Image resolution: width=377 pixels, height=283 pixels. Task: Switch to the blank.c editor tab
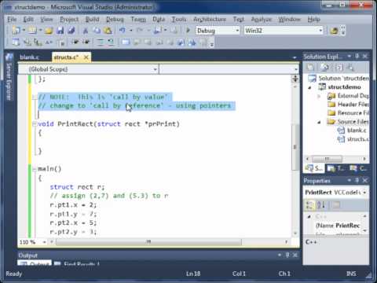point(29,57)
